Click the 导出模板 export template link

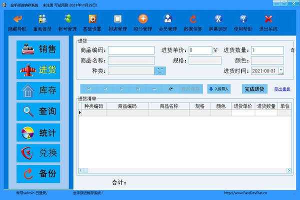282,89
